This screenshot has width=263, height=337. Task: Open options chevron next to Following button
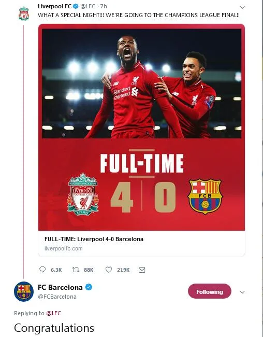(242, 292)
